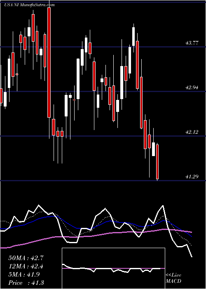This screenshot has width=206, height=289.
Task: Click the 12MA : 42.4 value
Action: pos(26,266)
